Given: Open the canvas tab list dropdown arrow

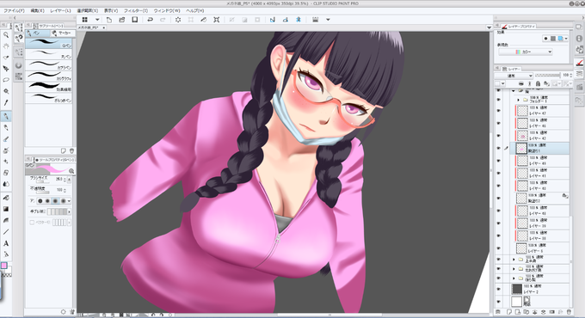Looking at the screenshot, I should 489,28.
